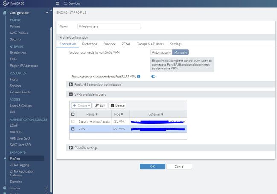Switch to the Sandbox tab
Viewport: 277px width, 194px height.
point(110,44)
